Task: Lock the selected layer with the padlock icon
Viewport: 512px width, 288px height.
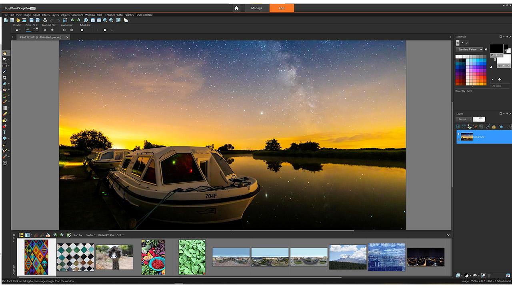Action: pyautogui.click(x=494, y=127)
